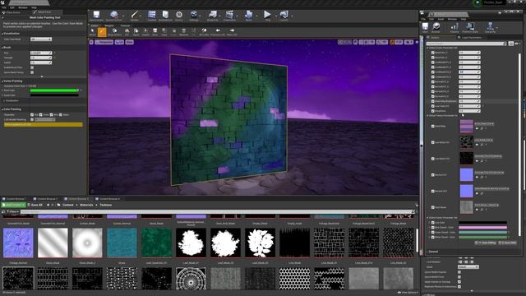Switch to the Weights paint tab
This screenshot has height=296, width=526.
pos(109,25)
